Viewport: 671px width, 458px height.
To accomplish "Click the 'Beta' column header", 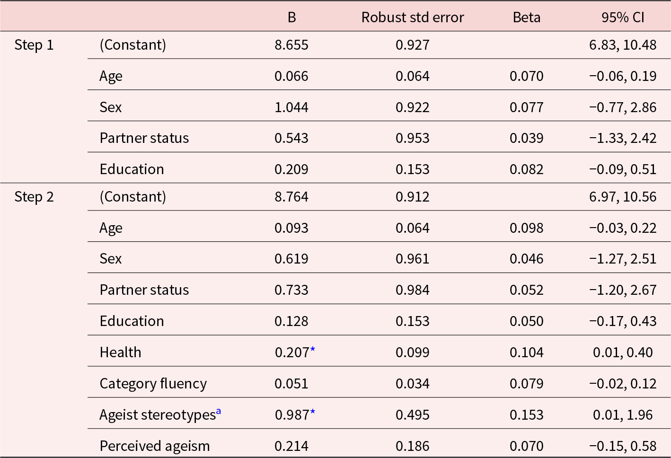I will (526, 18).
